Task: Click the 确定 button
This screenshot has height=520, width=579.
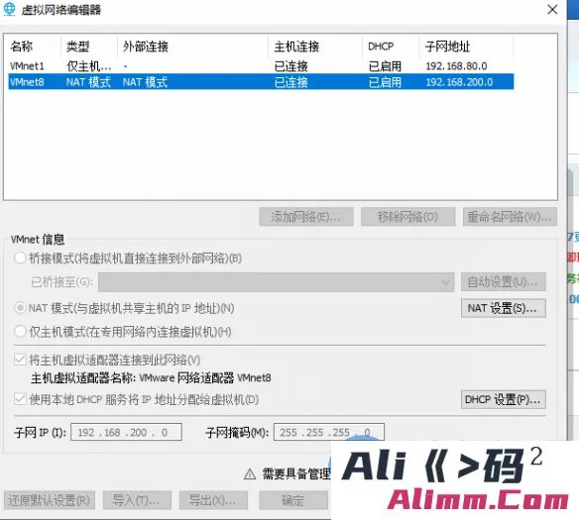Action: pos(293,500)
